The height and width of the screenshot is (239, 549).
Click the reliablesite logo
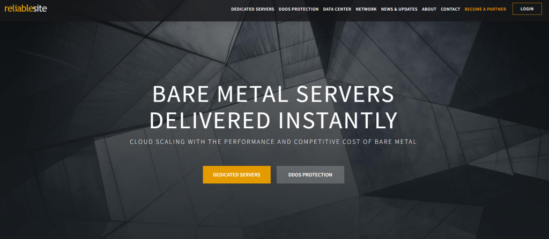tap(26, 9)
